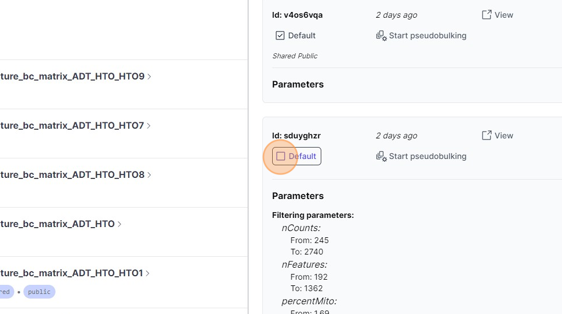Expand chevron next to ADT_HTO_HTO8 item
The height and width of the screenshot is (314, 562).
point(149,174)
